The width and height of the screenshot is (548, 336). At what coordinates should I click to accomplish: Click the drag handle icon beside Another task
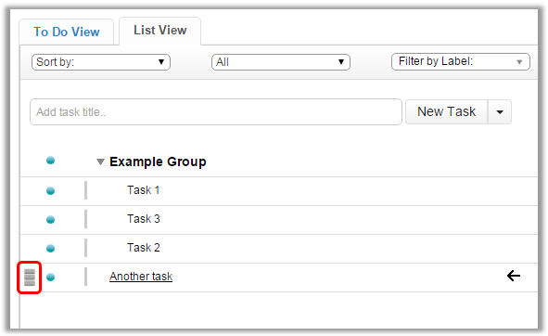pyautogui.click(x=30, y=278)
